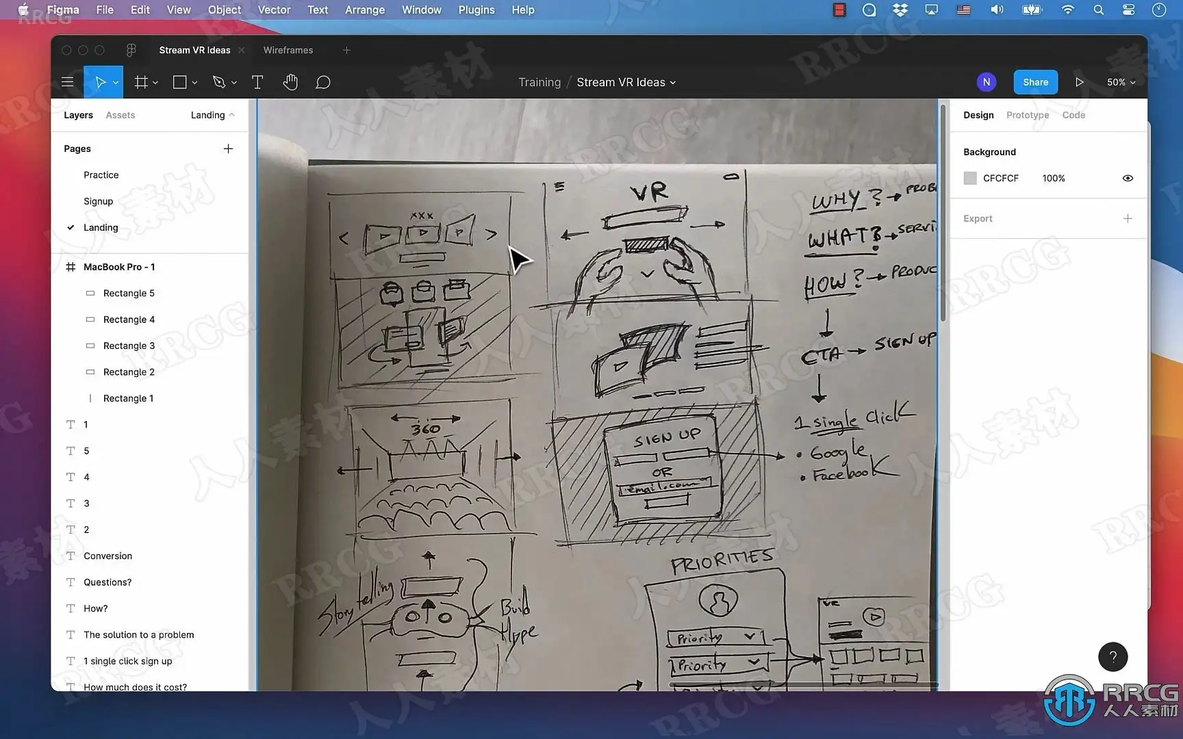Select 'The solution to a problem' layer

pyautogui.click(x=138, y=635)
